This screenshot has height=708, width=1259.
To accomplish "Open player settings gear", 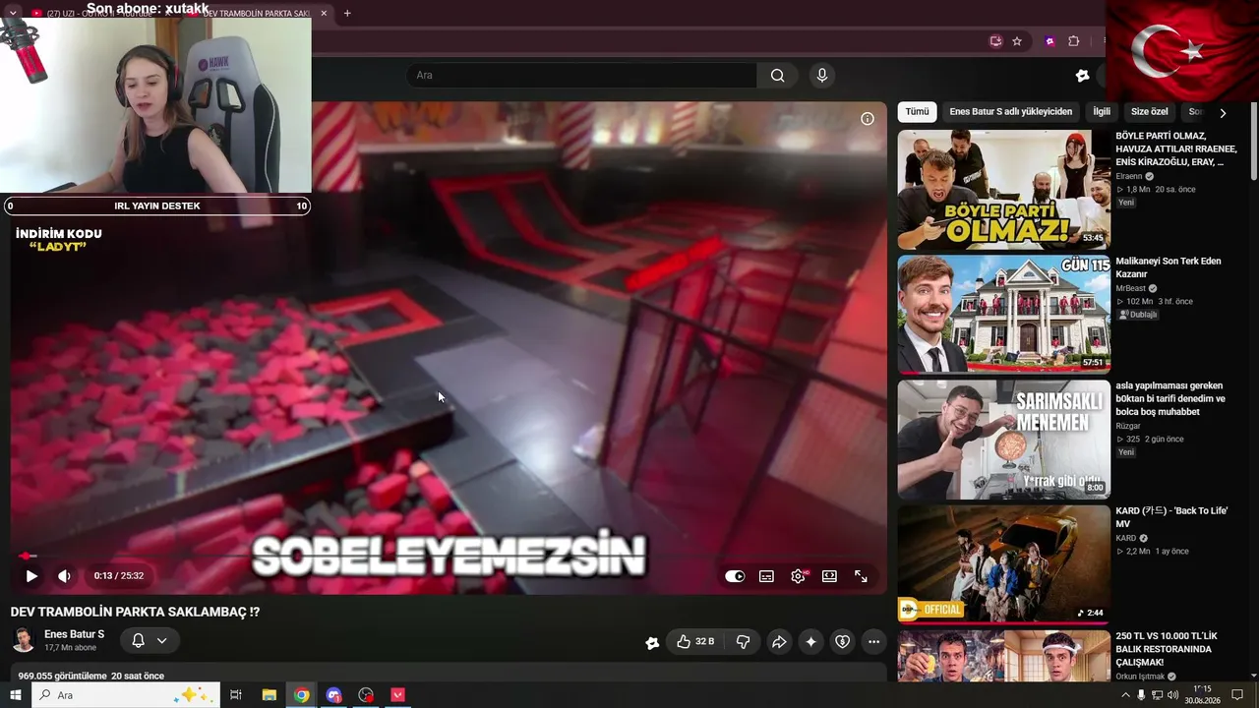I will coord(798,576).
